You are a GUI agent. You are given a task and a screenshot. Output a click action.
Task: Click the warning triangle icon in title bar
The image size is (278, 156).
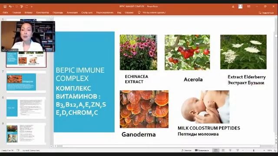233,6
